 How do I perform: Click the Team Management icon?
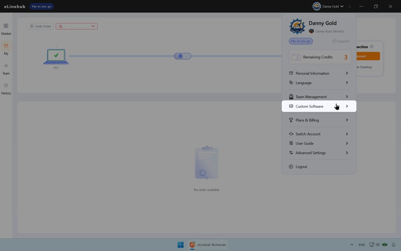pyautogui.click(x=291, y=97)
